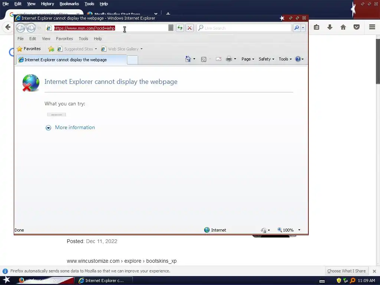This screenshot has width=380, height=285.
Task: Open the Tools menu in IE menu bar
Action: point(83,39)
